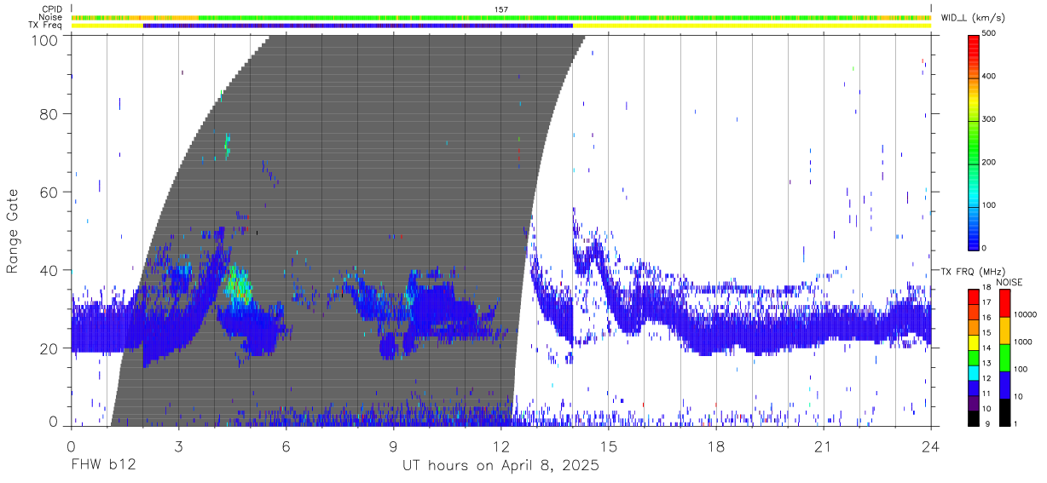Click the Noise row label
Screen dimensions: 1047x483
click(x=49, y=17)
